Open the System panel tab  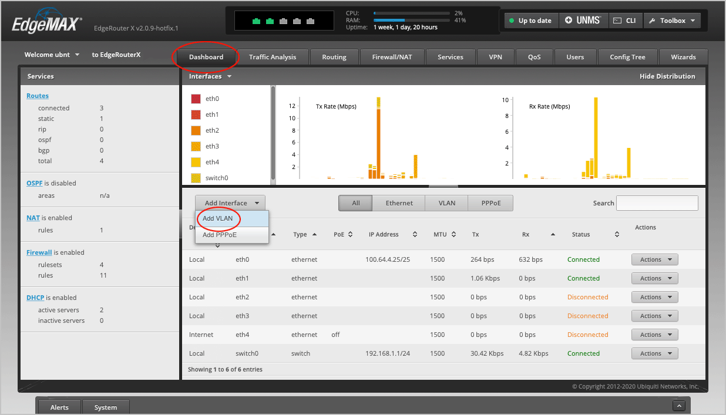tap(106, 407)
